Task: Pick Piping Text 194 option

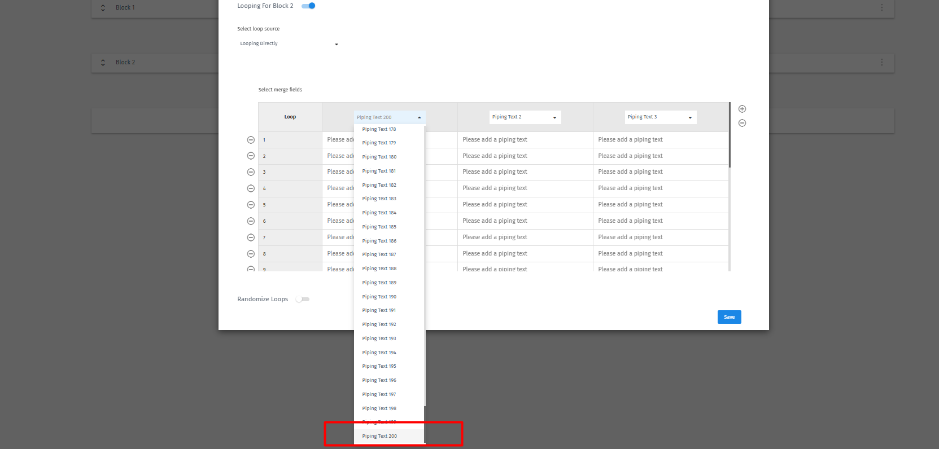Action: pyautogui.click(x=389, y=353)
